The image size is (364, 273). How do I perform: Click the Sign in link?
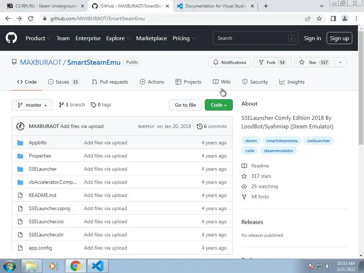click(x=312, y=38)
